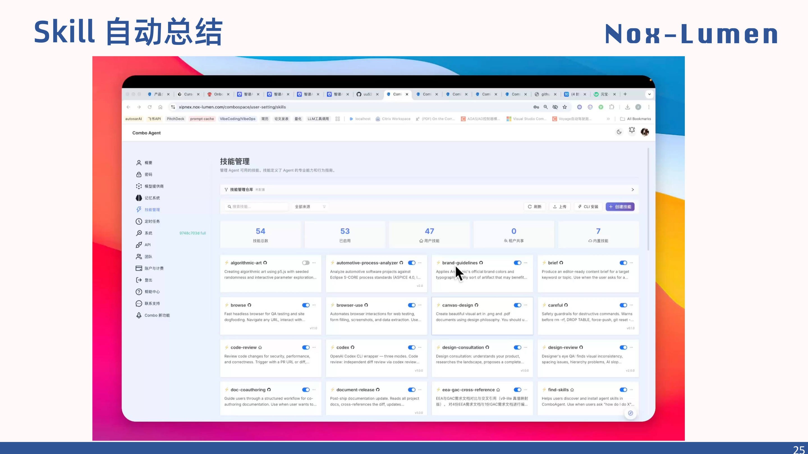Open 账户与计费 in the sidebar
This screenshot has height=454, width=808.
pos(150,268)
